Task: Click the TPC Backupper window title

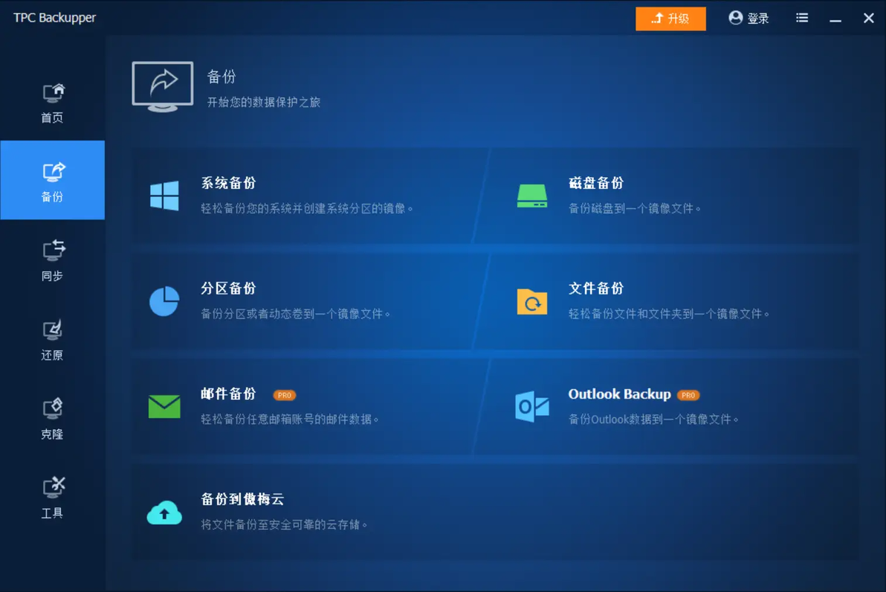Action: (55, 18)
